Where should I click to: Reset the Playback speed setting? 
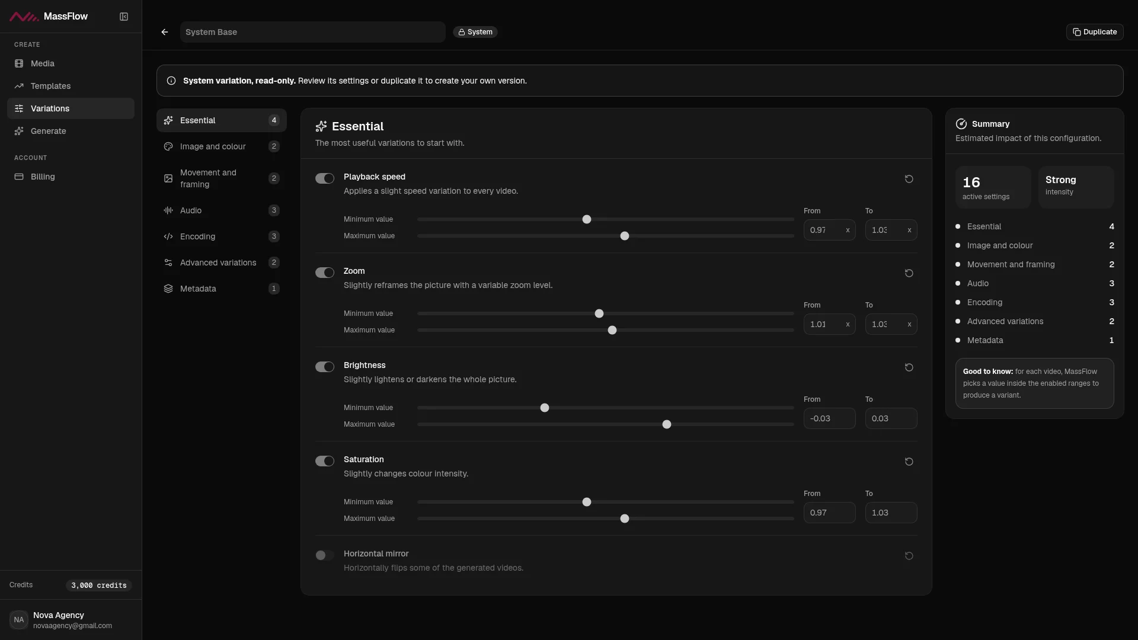coord(909,179)
